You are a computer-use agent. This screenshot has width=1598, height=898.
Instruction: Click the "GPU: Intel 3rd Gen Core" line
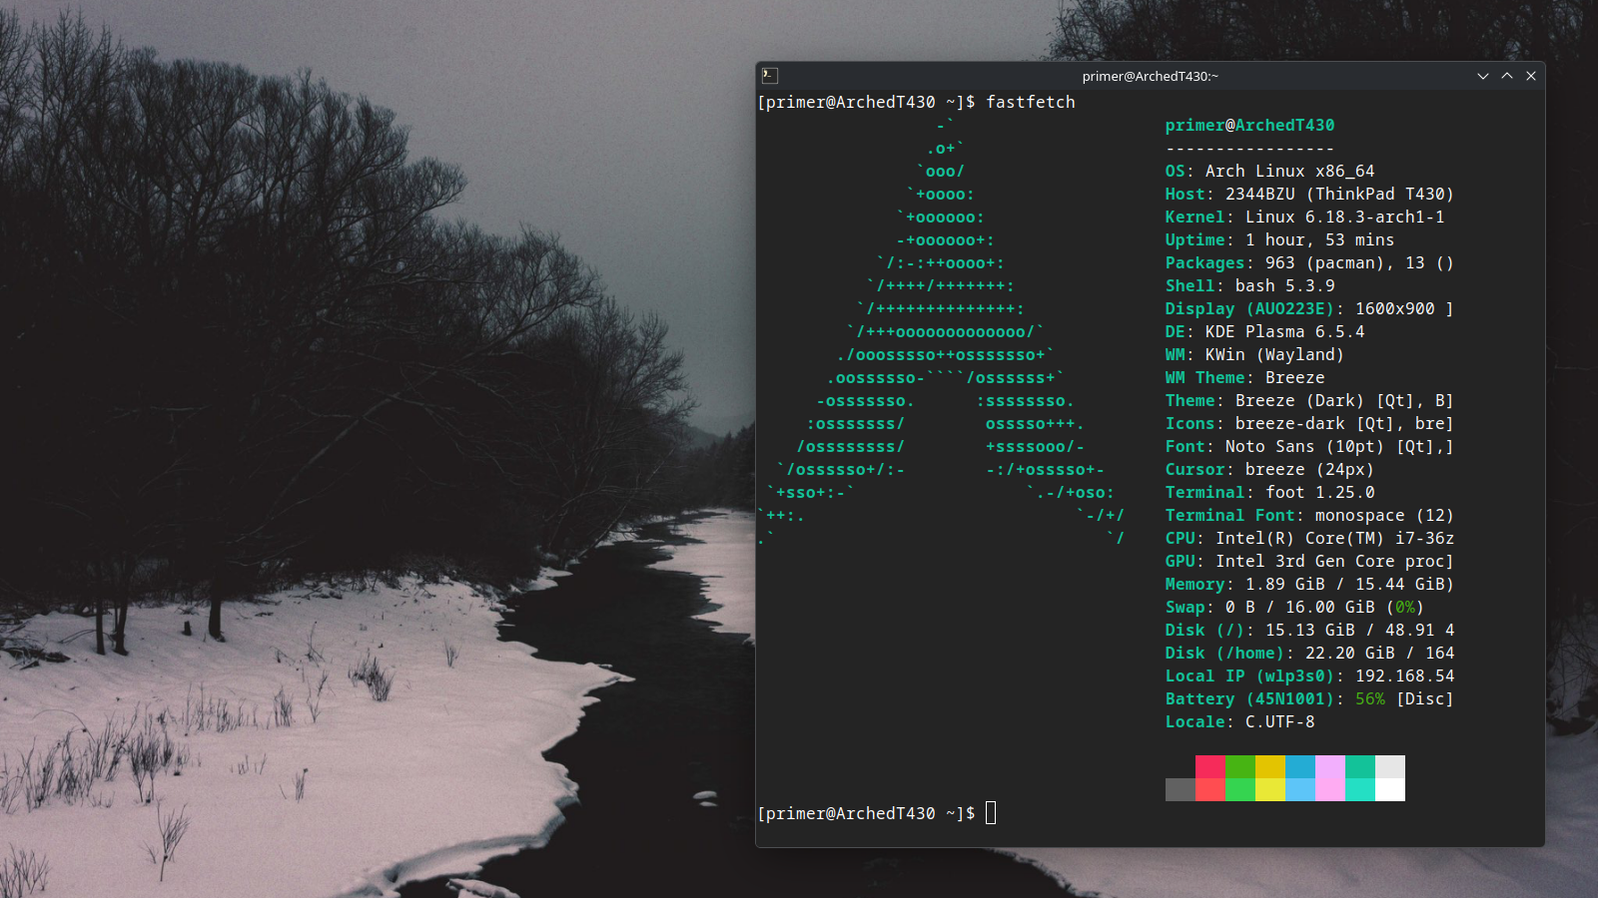1309,561
